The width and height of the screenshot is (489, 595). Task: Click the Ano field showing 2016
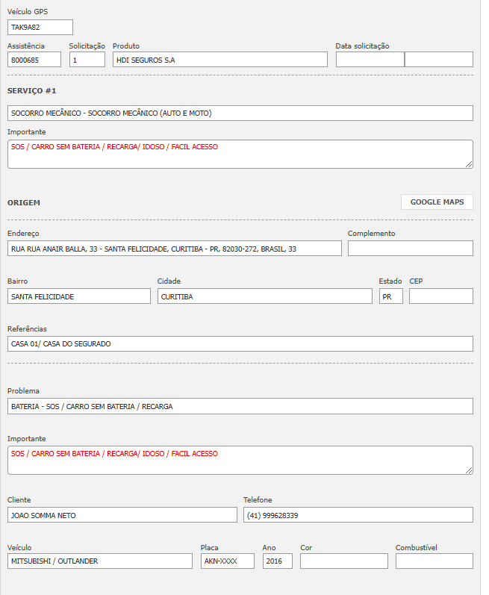[x=277, y=561]
